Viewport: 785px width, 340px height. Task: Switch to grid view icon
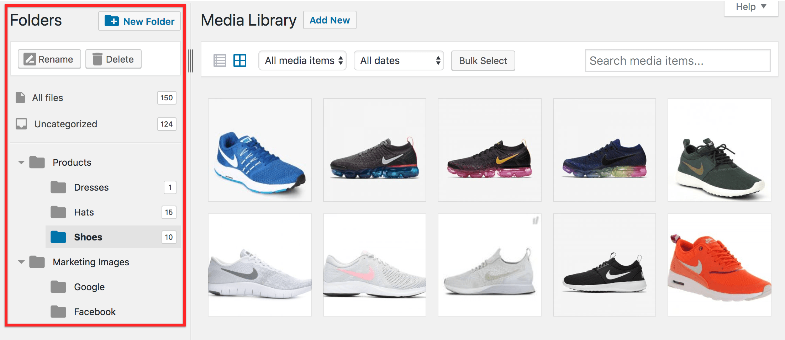[239, 60]
